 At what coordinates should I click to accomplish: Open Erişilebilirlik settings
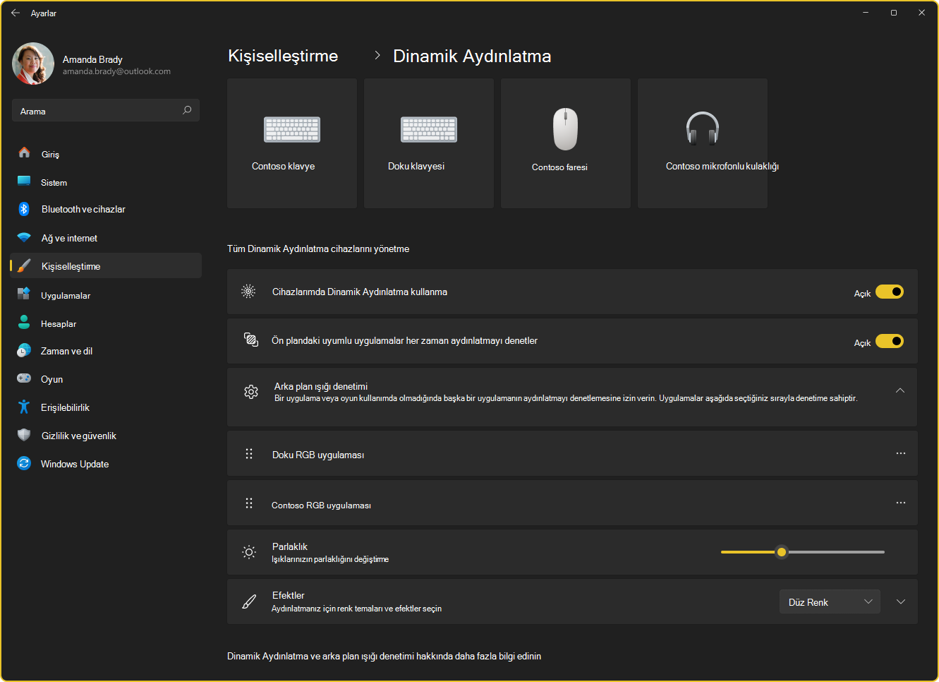pyautogui.click(x=106, y=407)
